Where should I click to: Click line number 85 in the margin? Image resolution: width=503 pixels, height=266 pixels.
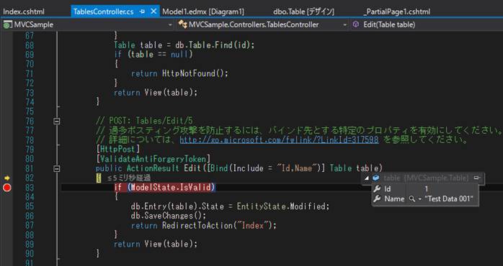30,206
